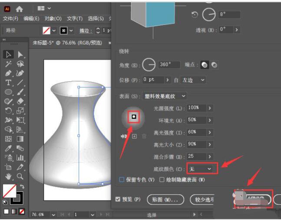This screenshot has height=220, width=281.
Task: Select the Hand tool
Action: 8,177
